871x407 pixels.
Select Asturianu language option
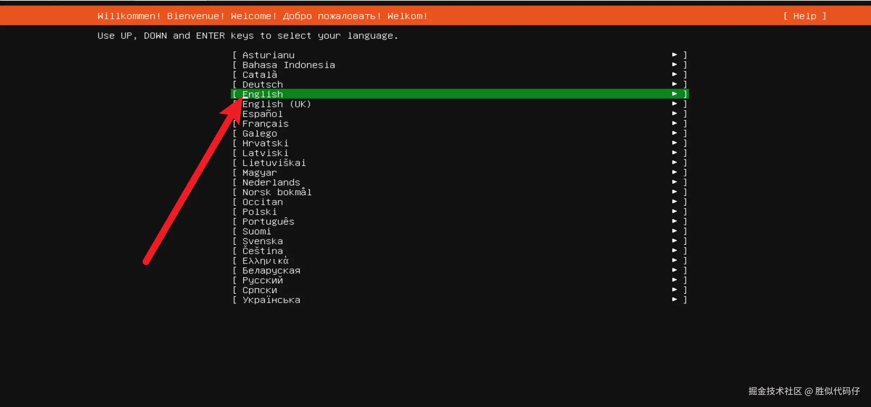(x=268, y=55)
